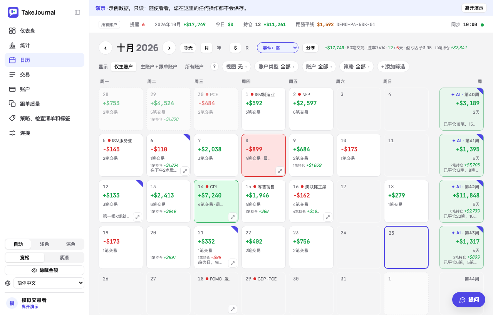Click the 离开演示 button in banner
The width and height of the screenshot is (493, 315).
[x=474, y=8]
